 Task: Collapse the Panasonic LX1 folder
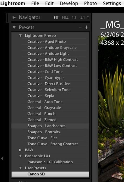tap(21, 156)
